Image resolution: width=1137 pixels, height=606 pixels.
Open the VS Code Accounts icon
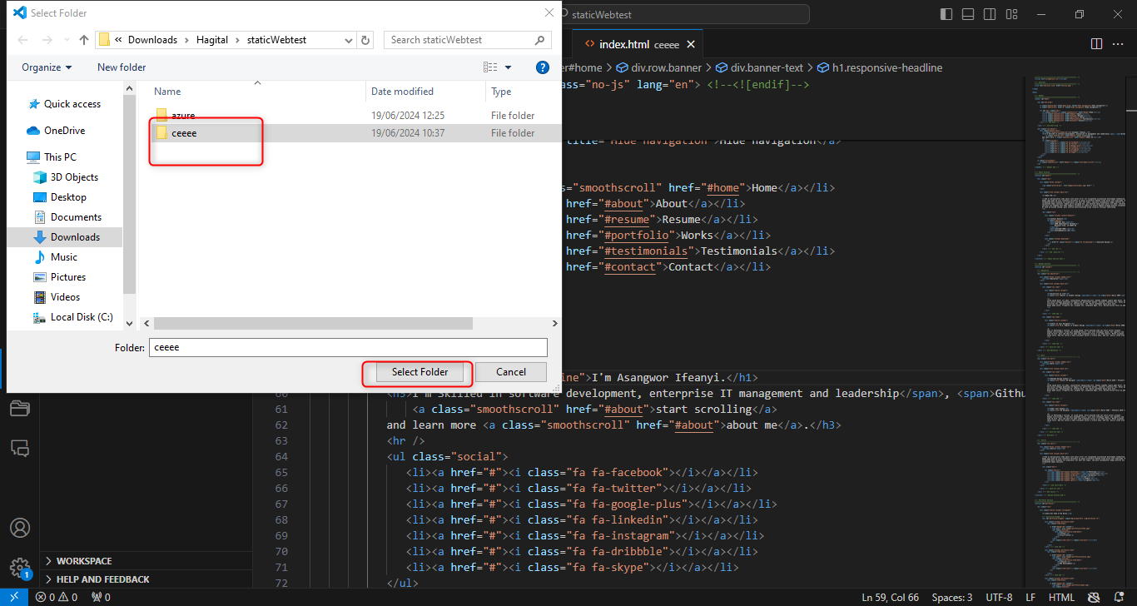click(x=20, y=528)
